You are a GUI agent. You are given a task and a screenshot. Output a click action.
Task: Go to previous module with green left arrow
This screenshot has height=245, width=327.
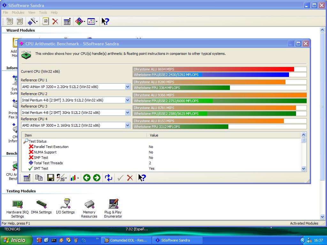coord(87,178)
